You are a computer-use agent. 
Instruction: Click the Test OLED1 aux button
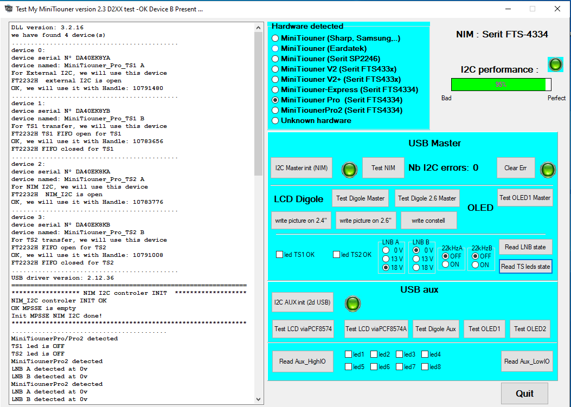(484, 329)
